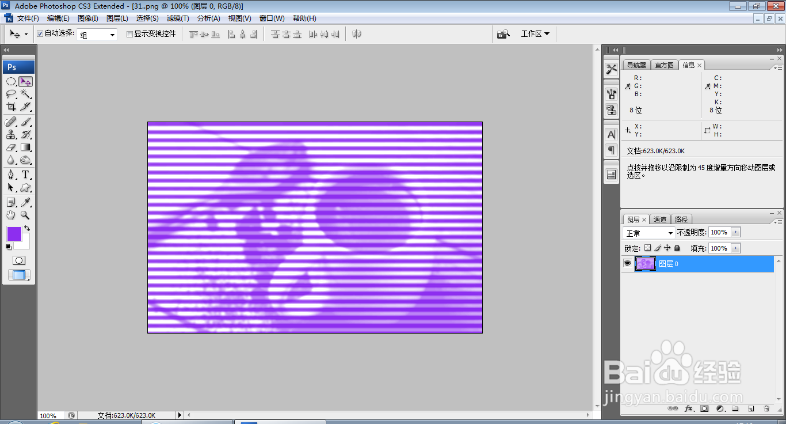The image size is (786, 424).
Task: Open the 文件(F) menu
Action: [28, 18]
